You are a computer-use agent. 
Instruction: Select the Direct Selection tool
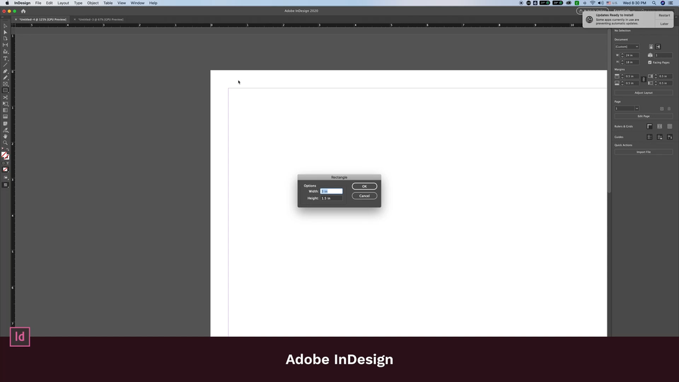pyautogui.click(x=4, y=31)
